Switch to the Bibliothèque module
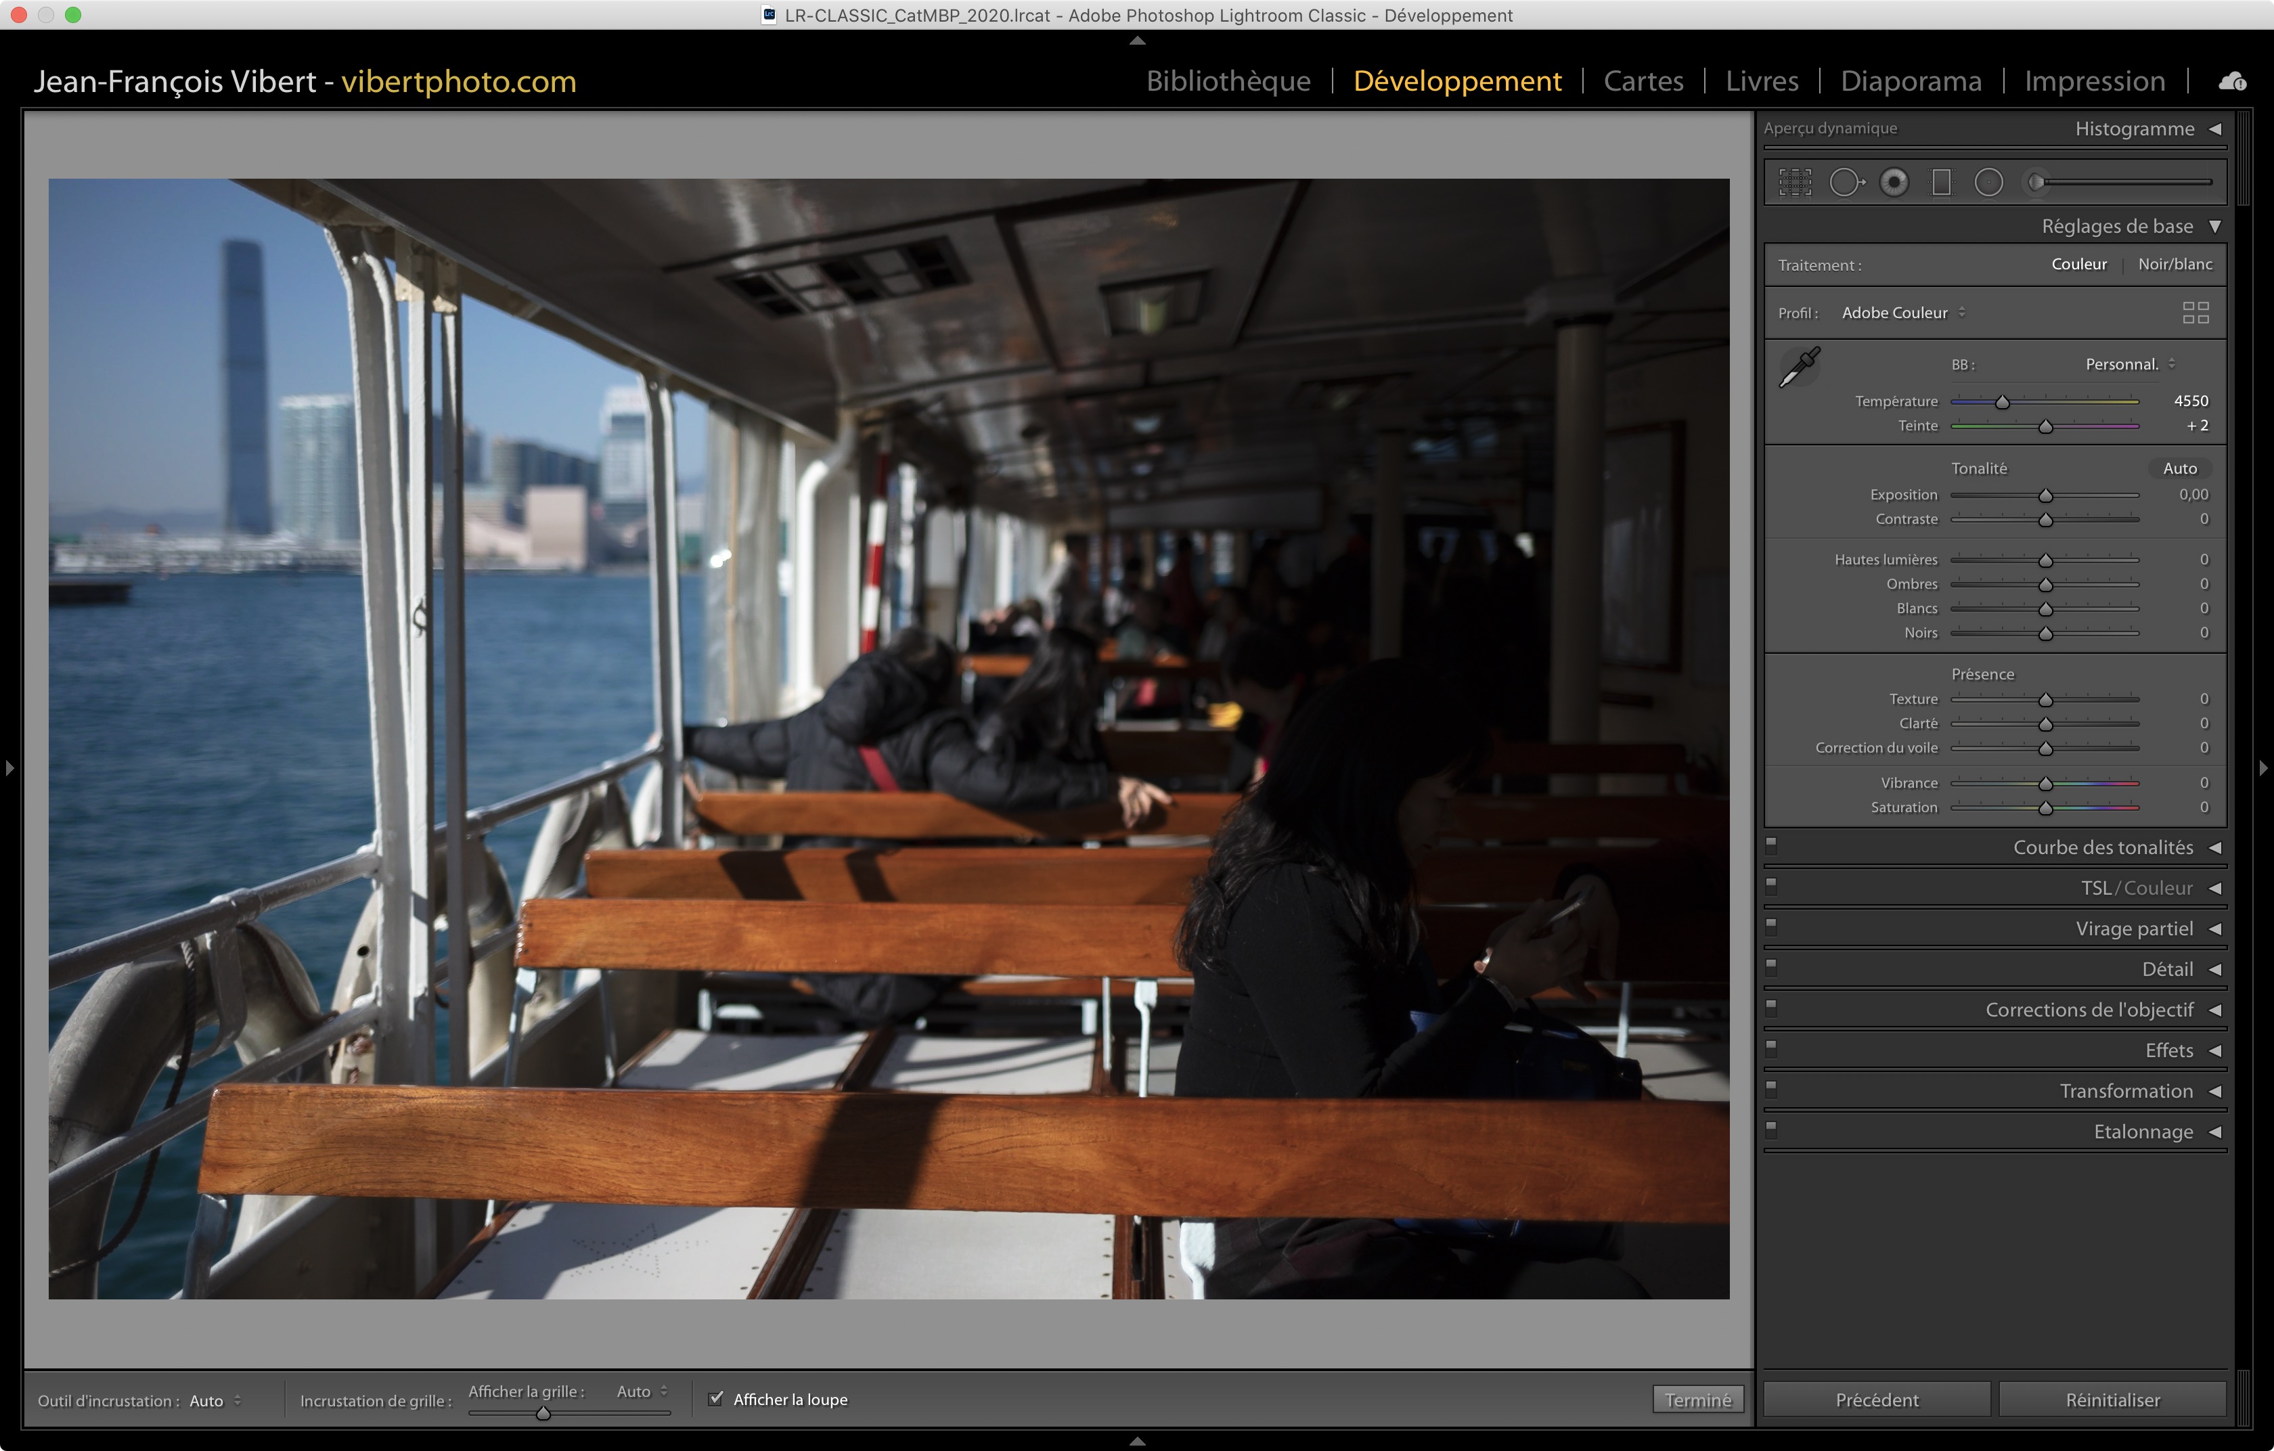The image size is (2274, 1451). click(1228, 81)
